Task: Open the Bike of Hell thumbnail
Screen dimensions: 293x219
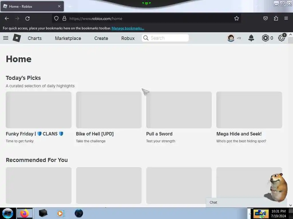Action: point(109,110)
